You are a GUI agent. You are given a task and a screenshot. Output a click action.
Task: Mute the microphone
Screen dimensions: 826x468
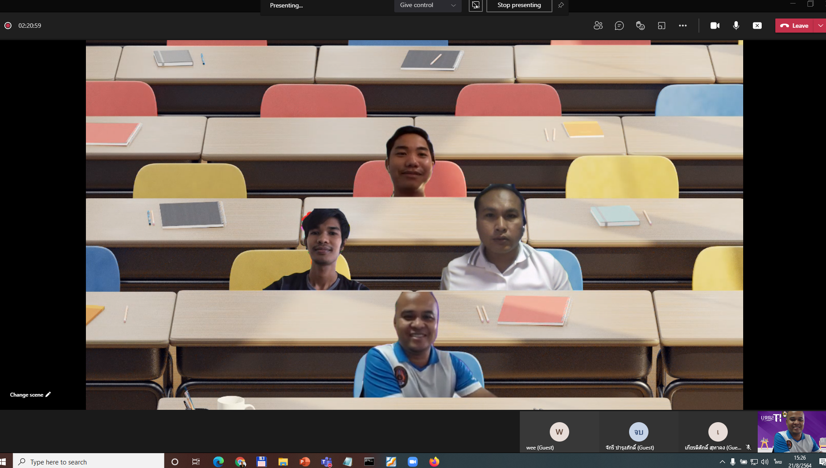[x=736, y=26]
